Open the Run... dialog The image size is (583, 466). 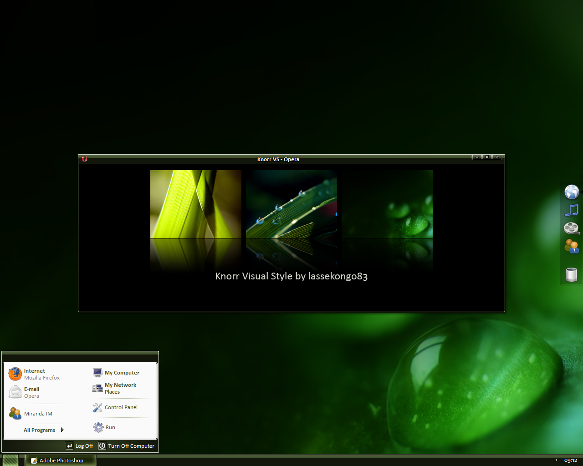click(106, 427)
